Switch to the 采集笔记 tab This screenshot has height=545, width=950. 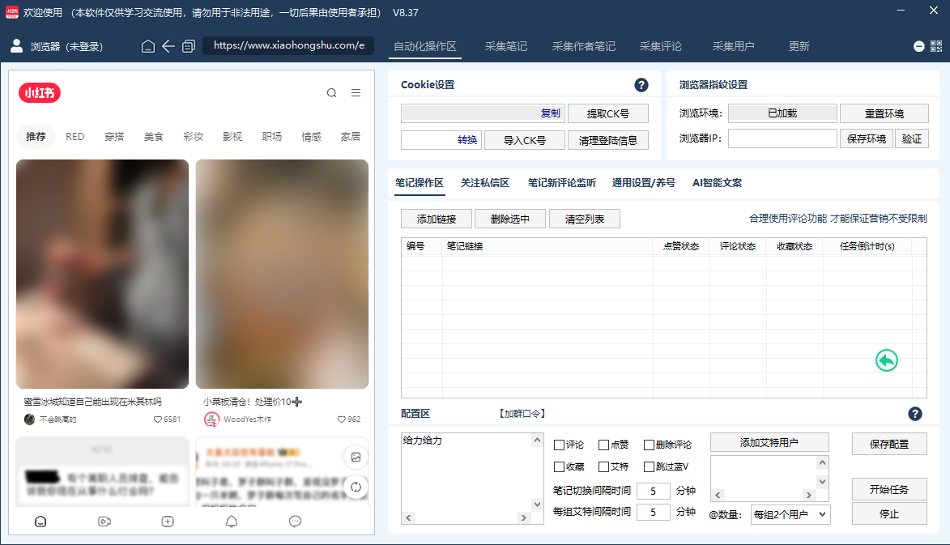point(506,47)
